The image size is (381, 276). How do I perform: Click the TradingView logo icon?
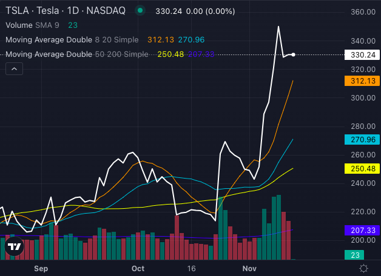(15, 246)
